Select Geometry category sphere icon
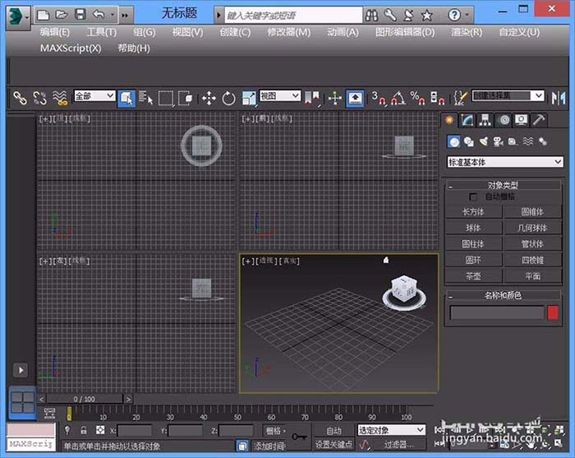575x458 pixels. [x=454, y=141]
